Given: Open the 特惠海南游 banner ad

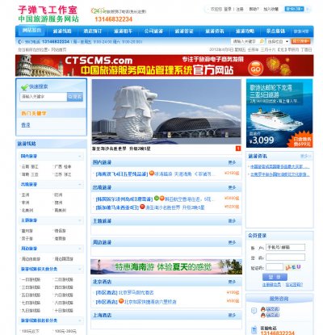Looking at the screenshot, I should (x=166, y=266).
